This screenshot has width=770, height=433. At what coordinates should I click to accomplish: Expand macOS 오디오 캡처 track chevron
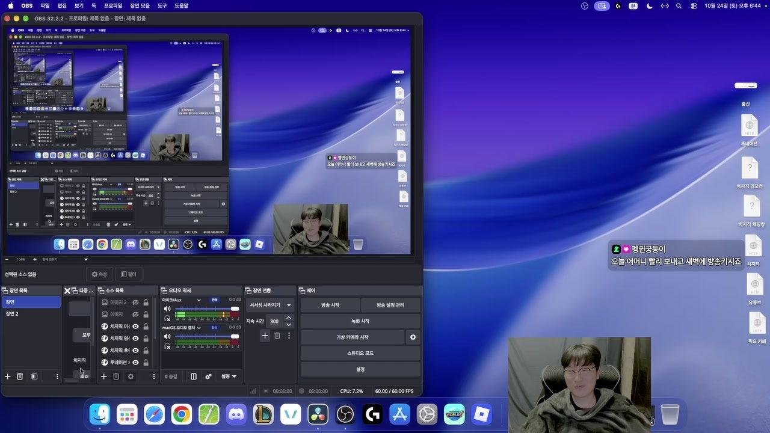point(199,328)
